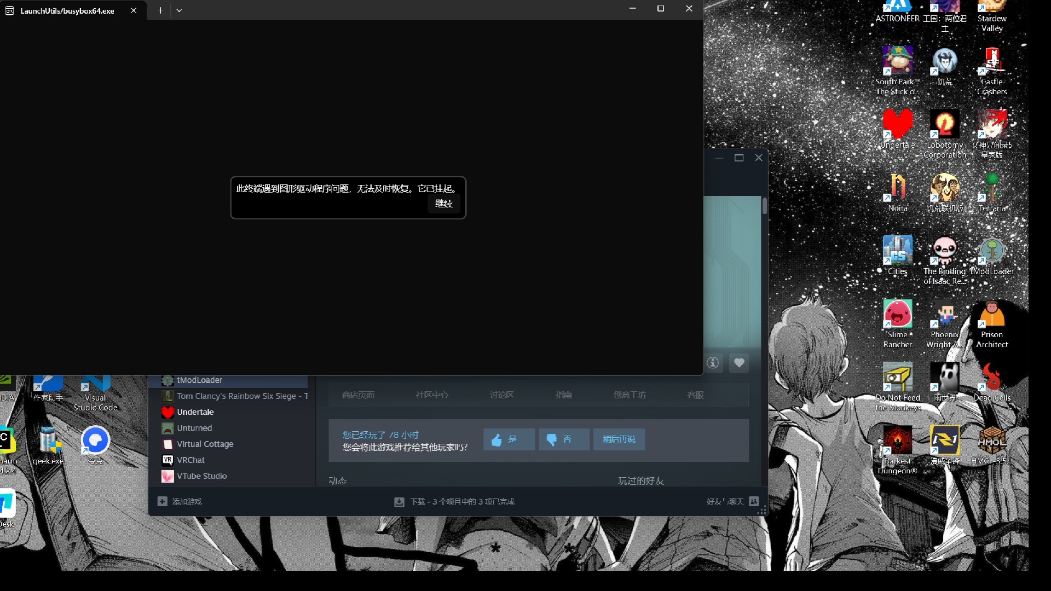Open game info via the circled-i icon
Image resolution: width=1051 pixels, height=591 pixels.
[x=713, y=363]
